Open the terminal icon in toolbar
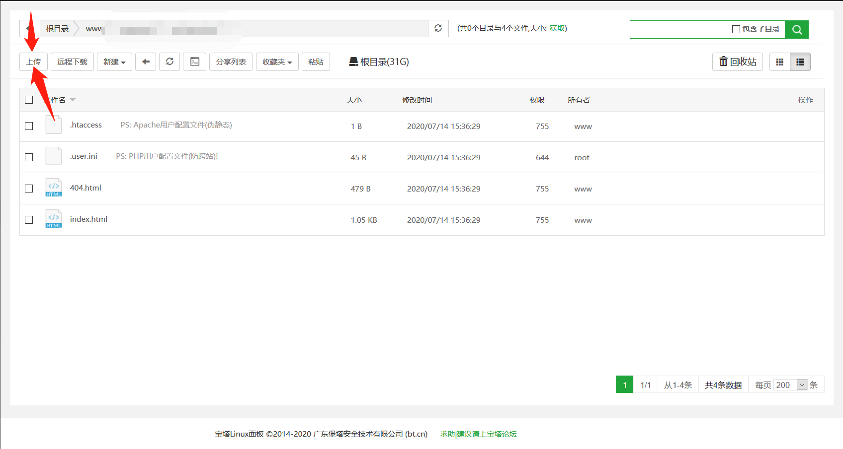843x449 pixels. tap(195, 62)
